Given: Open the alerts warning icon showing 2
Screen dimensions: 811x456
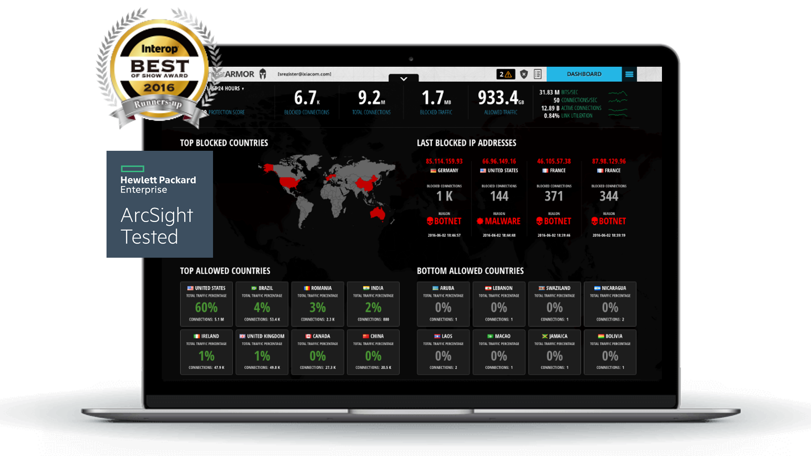Looking at the screenshot, I should click(505, 74).
